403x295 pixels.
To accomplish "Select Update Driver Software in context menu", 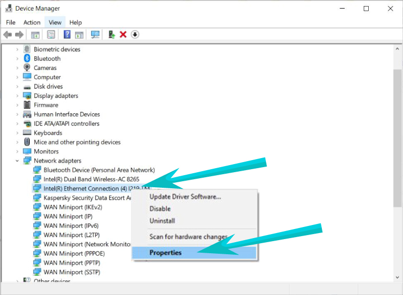I will [185, 196].
